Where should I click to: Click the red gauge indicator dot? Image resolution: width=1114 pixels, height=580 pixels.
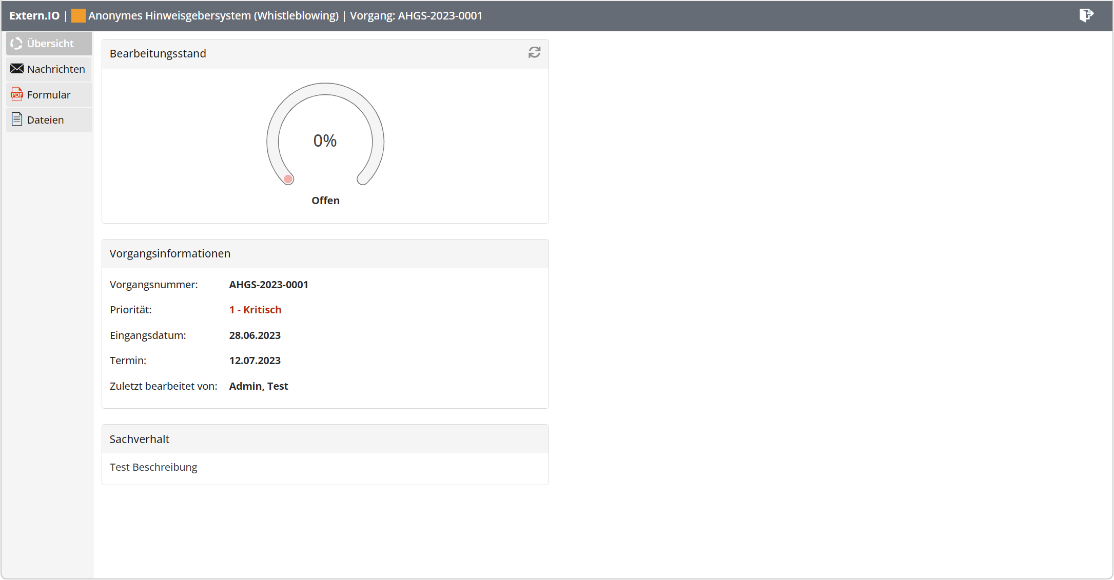point(288,179)
